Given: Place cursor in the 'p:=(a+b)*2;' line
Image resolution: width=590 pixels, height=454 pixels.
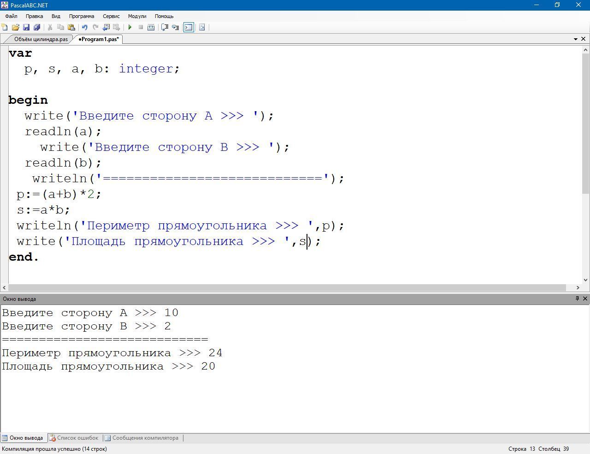Looking at the screenshot, I should (x=59, y=194).
